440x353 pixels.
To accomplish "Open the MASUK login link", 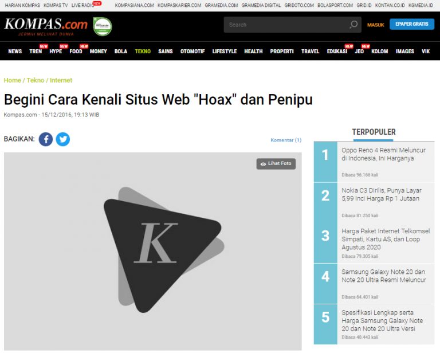I will 375,25.
